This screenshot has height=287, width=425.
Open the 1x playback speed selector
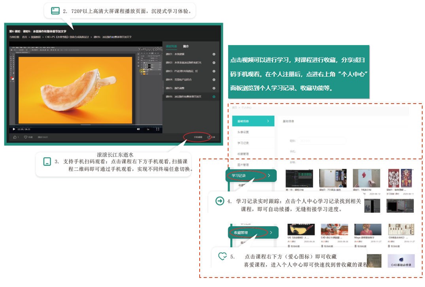[148, 129]
